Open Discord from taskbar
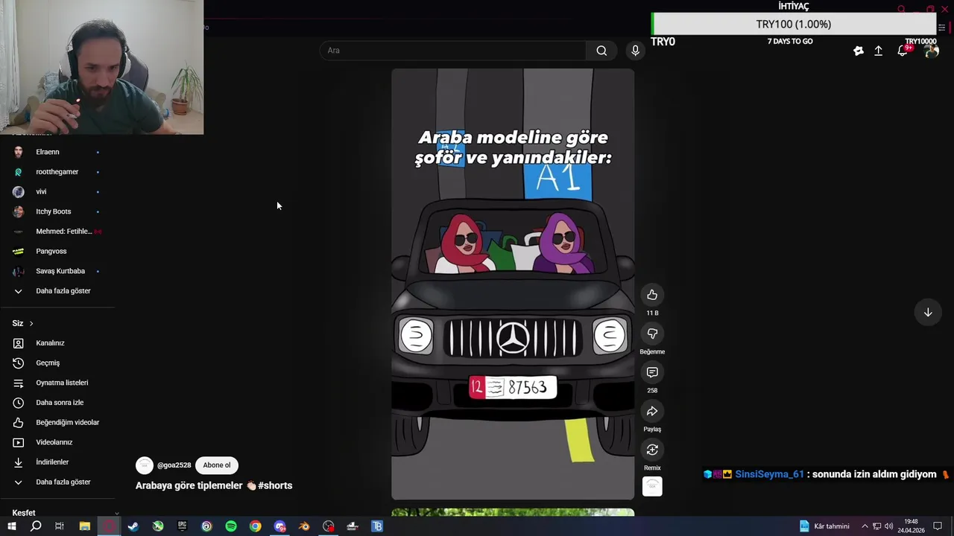This screenshot has width=954, height=536. point(279,526)
